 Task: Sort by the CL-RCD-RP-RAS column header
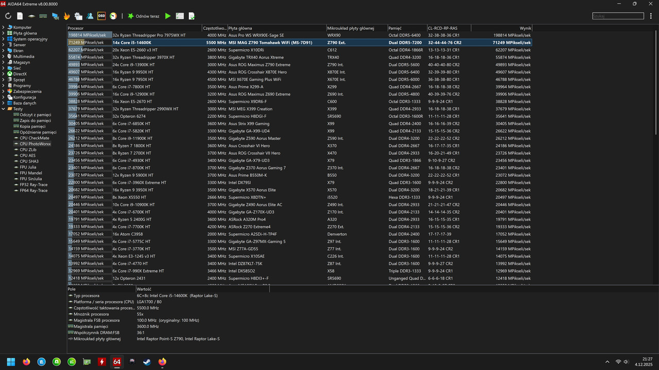coord(448,28)
